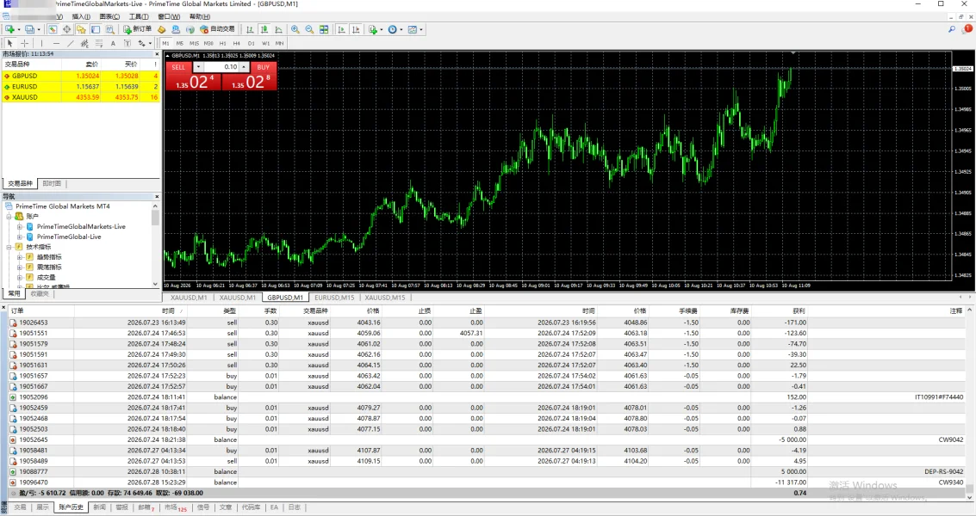This screenshot has width=976, height=516.
Task: Click the 新订单 new order button
Action: coord(137,29)
